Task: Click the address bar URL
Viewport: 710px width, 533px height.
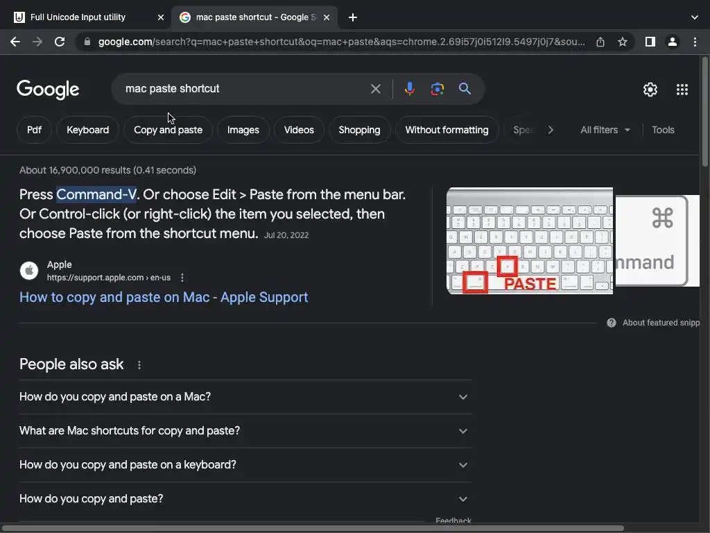Action: 341,42
